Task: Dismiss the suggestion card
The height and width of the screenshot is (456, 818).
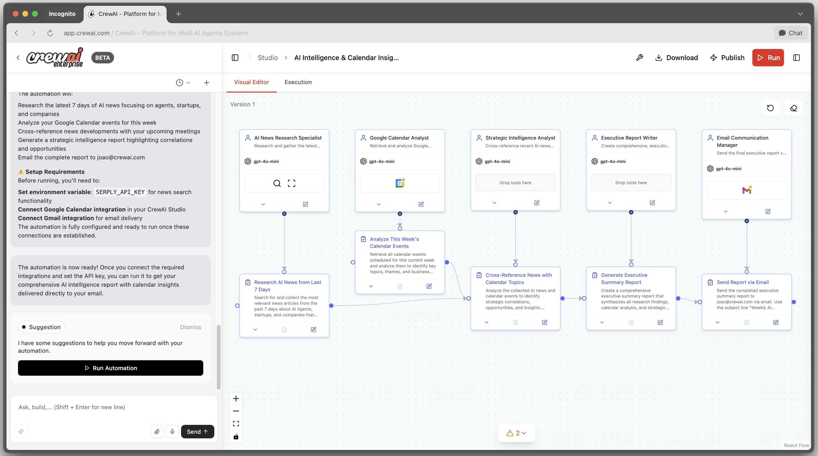Action: 191,327
